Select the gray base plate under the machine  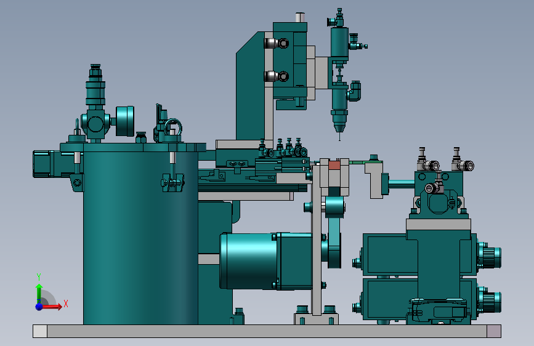(x=267, y=331)
